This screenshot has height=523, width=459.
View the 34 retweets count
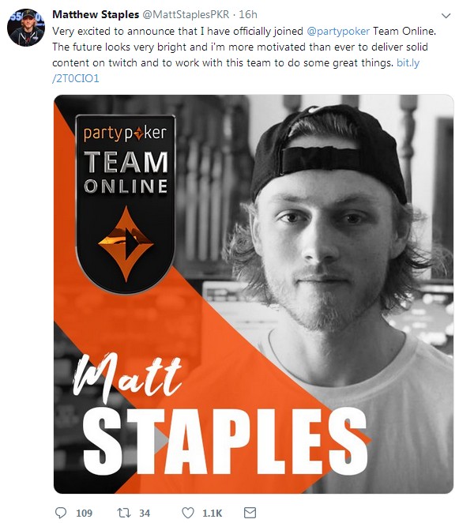(x=145, y=513)
